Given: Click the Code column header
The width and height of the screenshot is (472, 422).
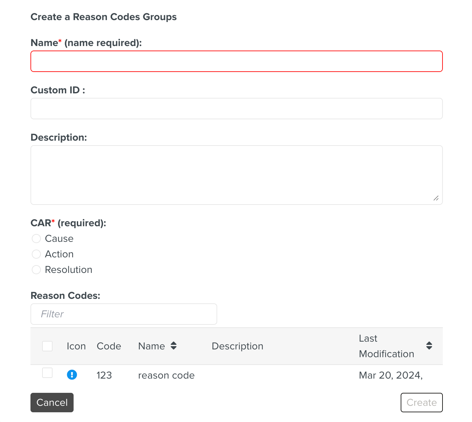Looking at the screenshot, I should (109, 346).
